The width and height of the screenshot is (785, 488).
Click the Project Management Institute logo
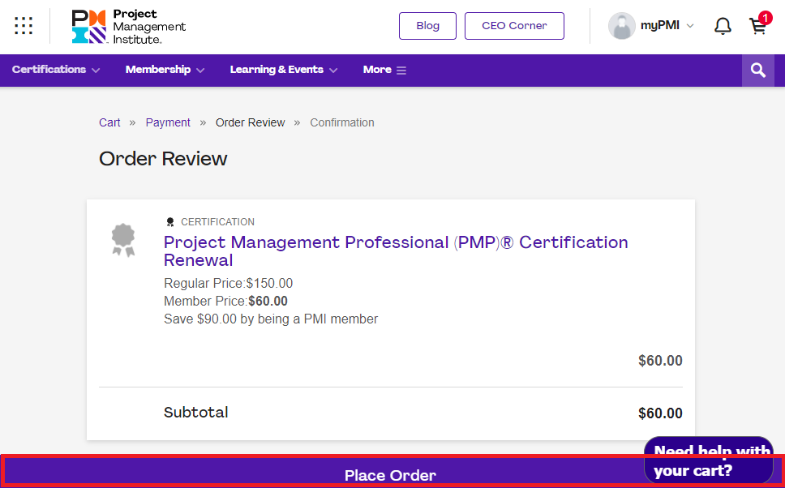tap(128, 26)
